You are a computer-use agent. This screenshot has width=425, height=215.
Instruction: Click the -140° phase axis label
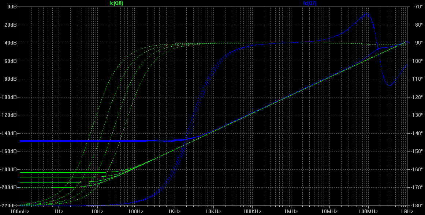point(417,133)
